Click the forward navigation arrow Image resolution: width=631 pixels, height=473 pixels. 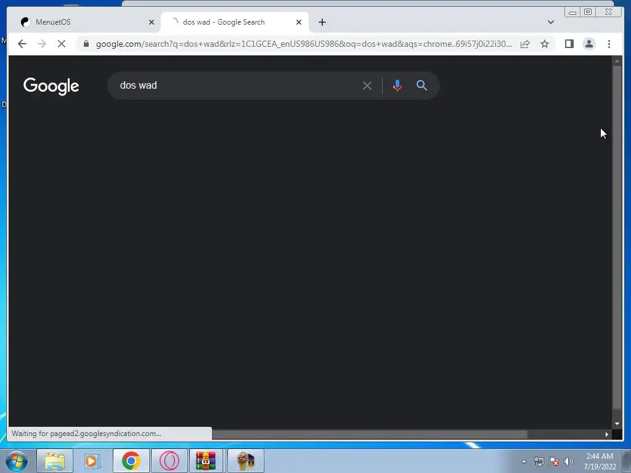click(42, 44)
